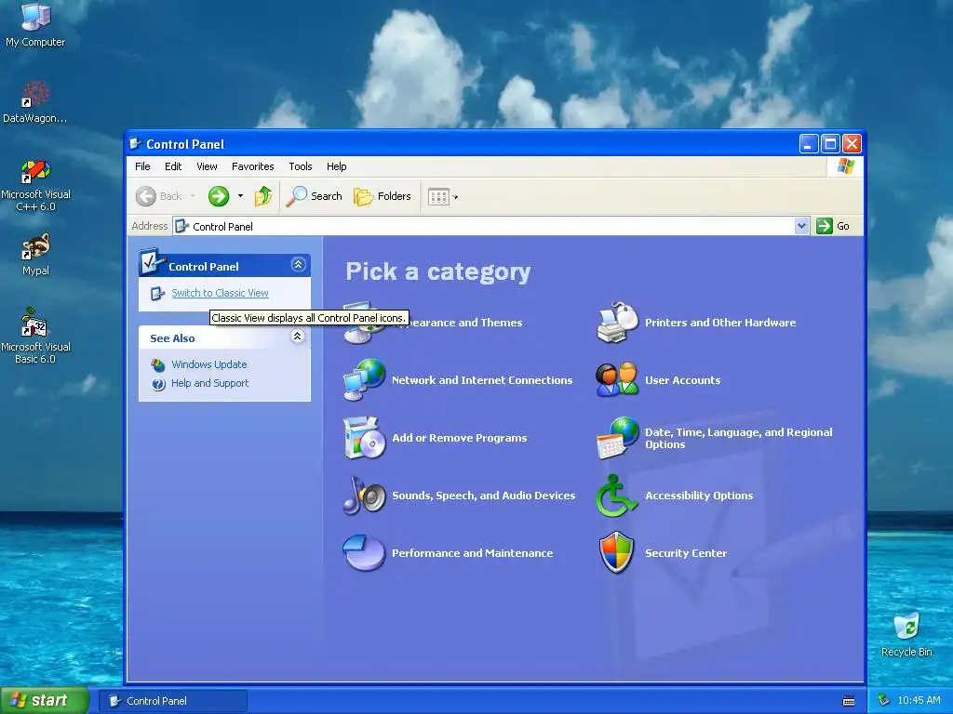Click the Printers and Other Hardware text
953x714 pixels.
coord(720,323)
